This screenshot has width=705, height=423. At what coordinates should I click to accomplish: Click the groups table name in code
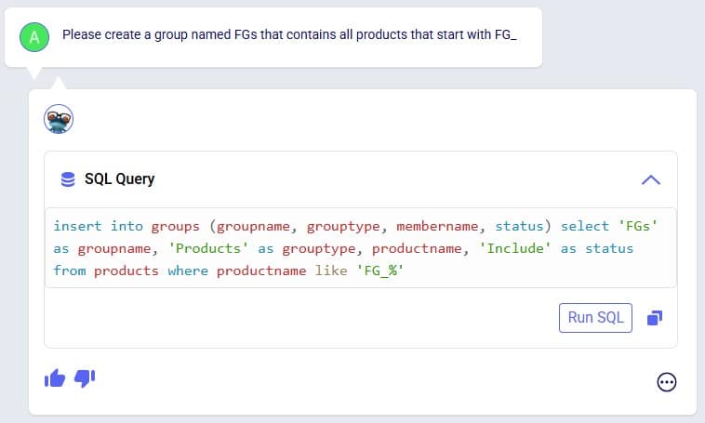[x=176, y=226]
